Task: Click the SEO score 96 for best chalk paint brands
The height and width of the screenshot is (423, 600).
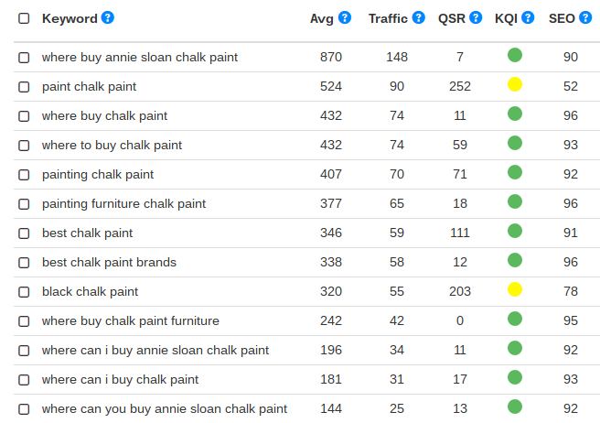Action: (570, 262)
